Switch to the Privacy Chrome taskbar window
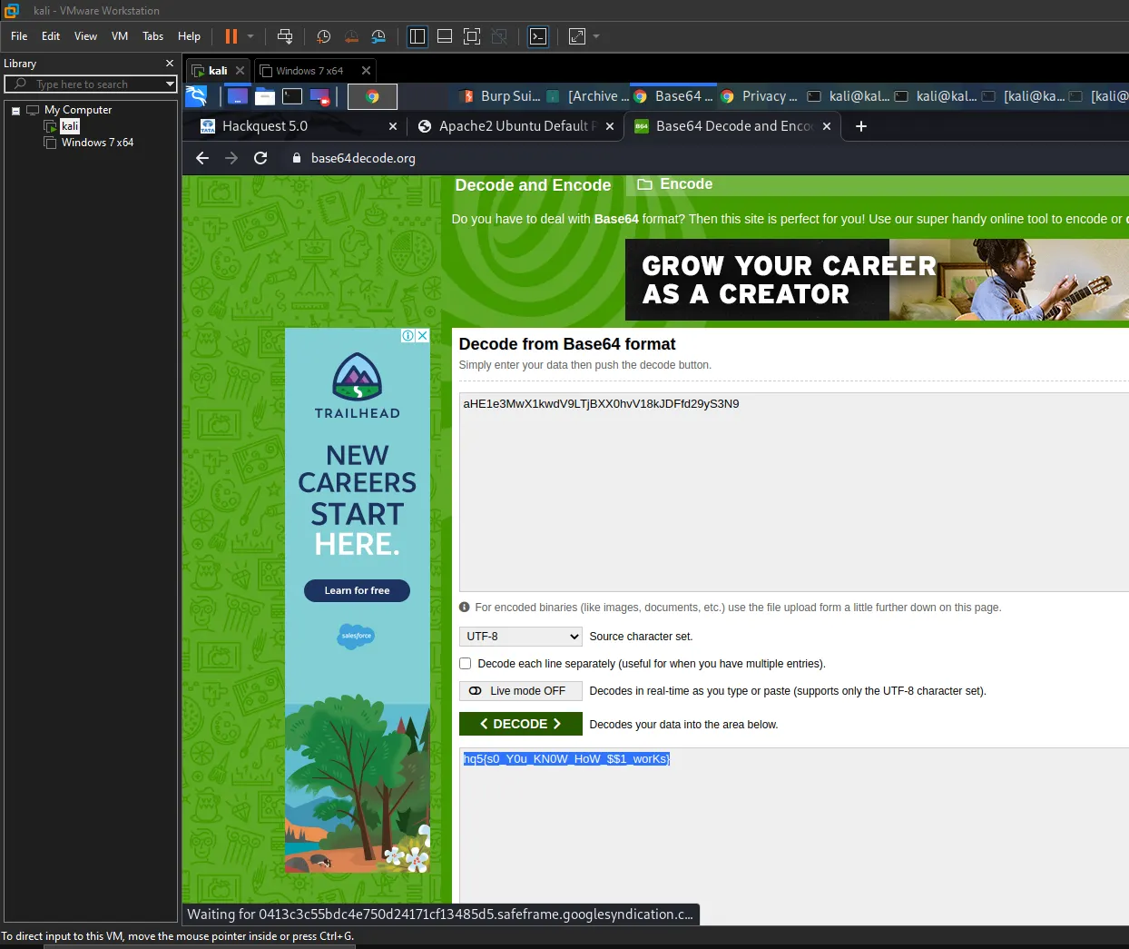1129x949 pixels. pos(761,96)
